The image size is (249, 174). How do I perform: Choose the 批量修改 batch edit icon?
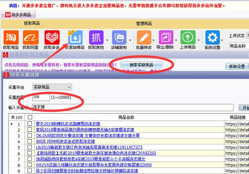(144, 38)
